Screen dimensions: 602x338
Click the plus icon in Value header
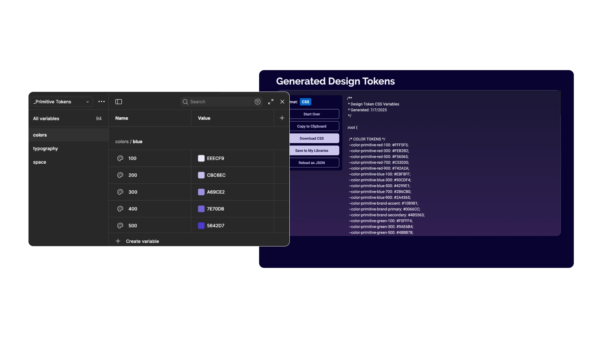click(x=282, y=118)
